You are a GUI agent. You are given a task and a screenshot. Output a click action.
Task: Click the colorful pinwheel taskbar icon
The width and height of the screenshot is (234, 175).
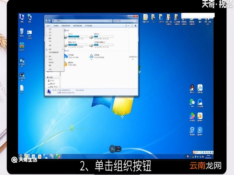click(x=58, y=157)
